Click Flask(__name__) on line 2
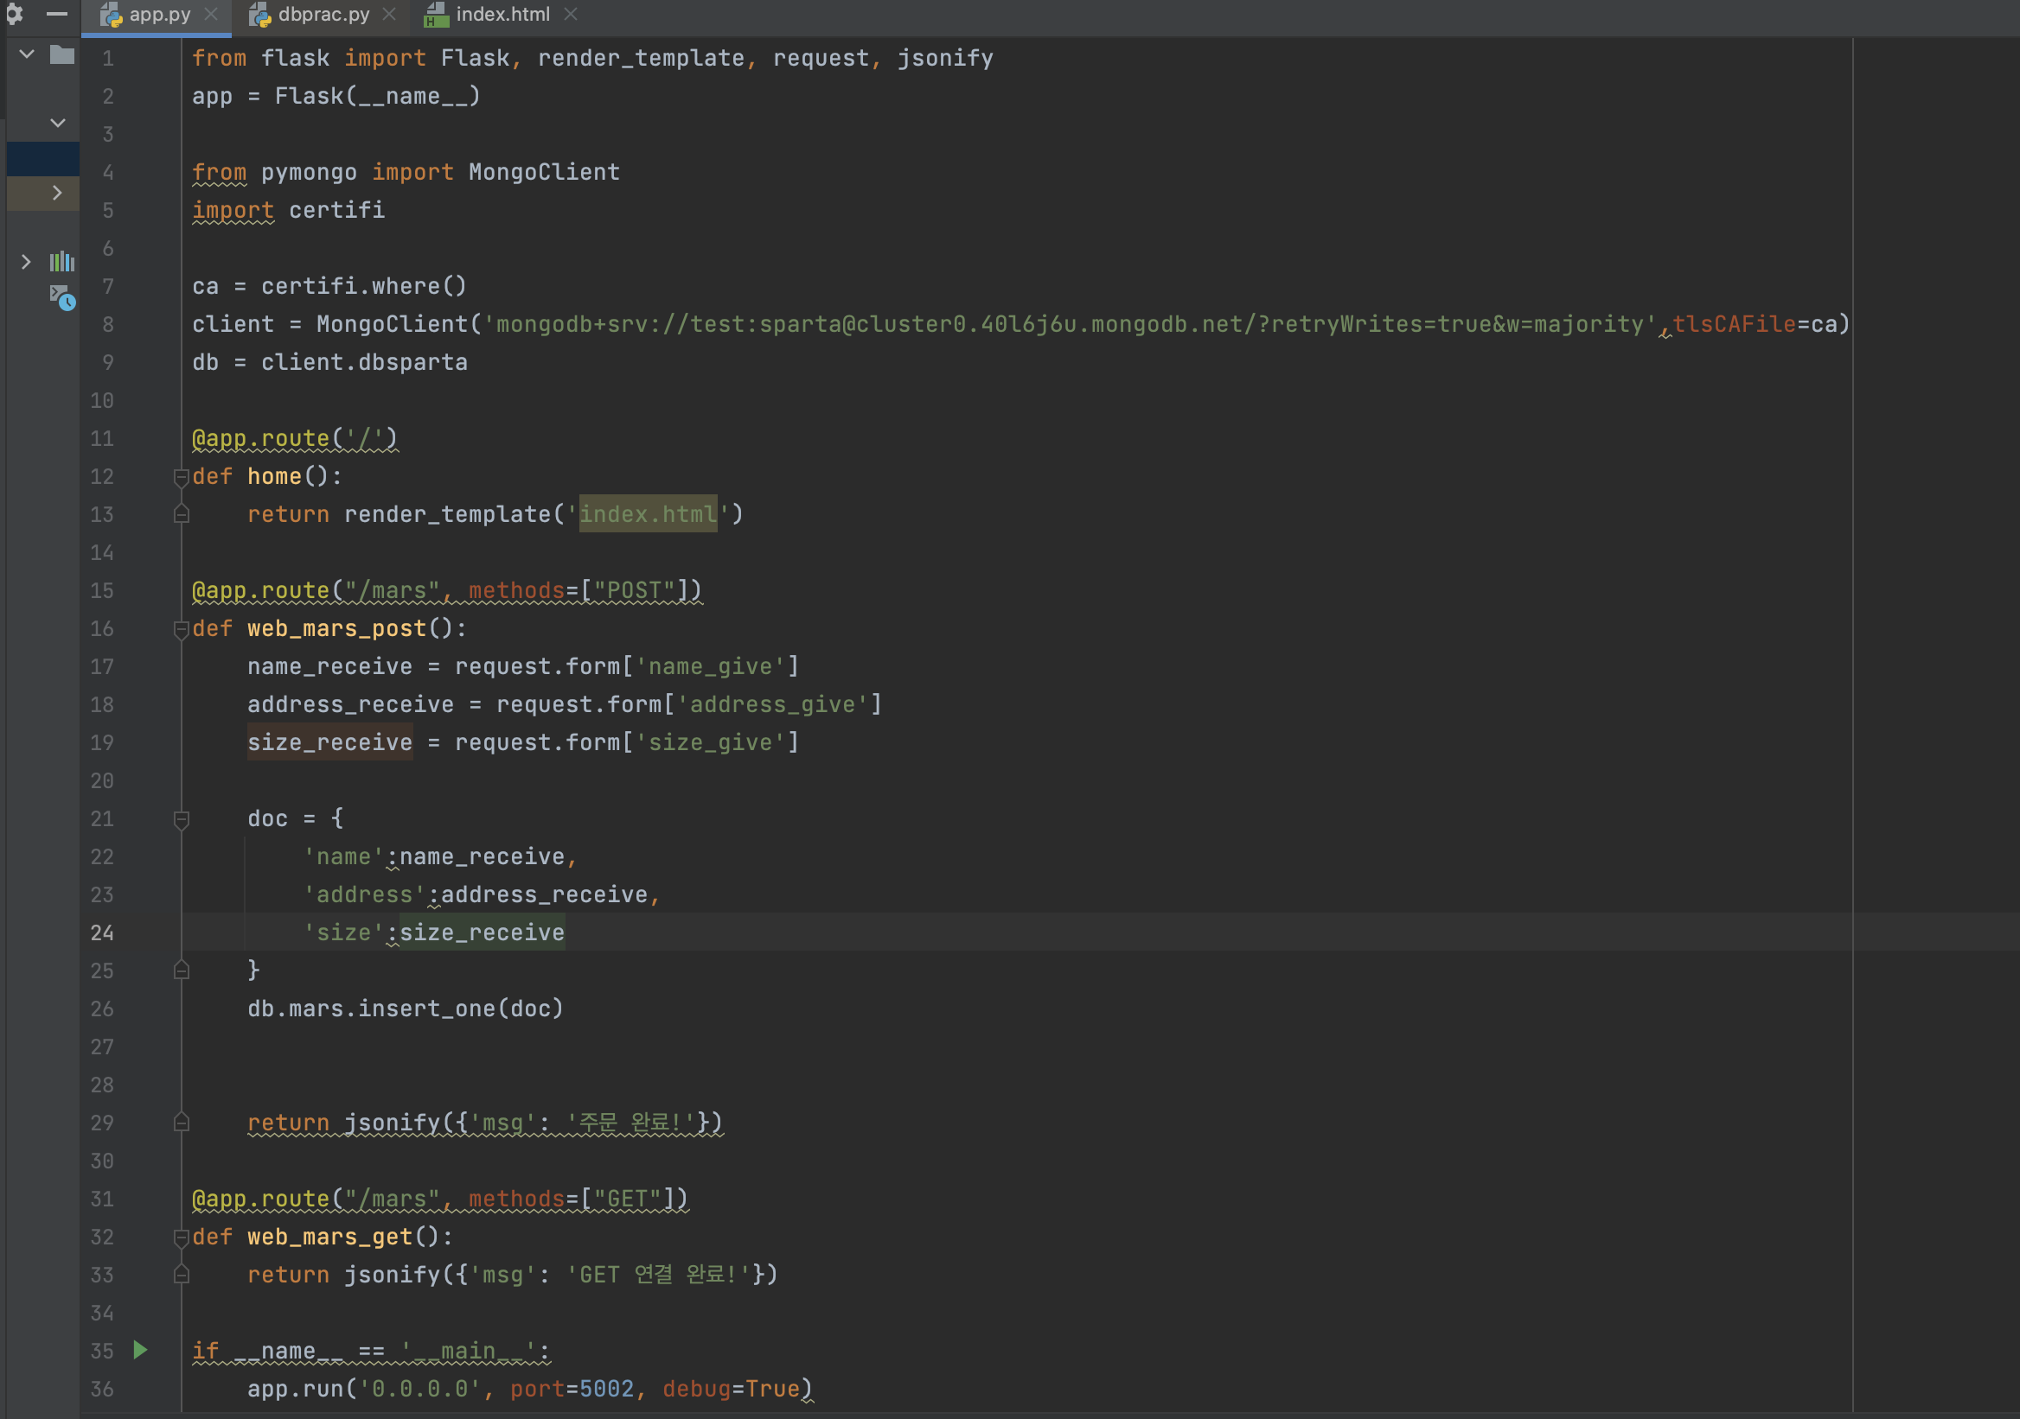2020x1419 pixels. [378, 96]
